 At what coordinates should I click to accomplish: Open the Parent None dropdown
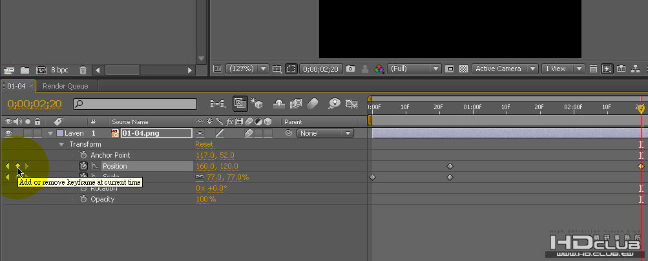point(325,133)
